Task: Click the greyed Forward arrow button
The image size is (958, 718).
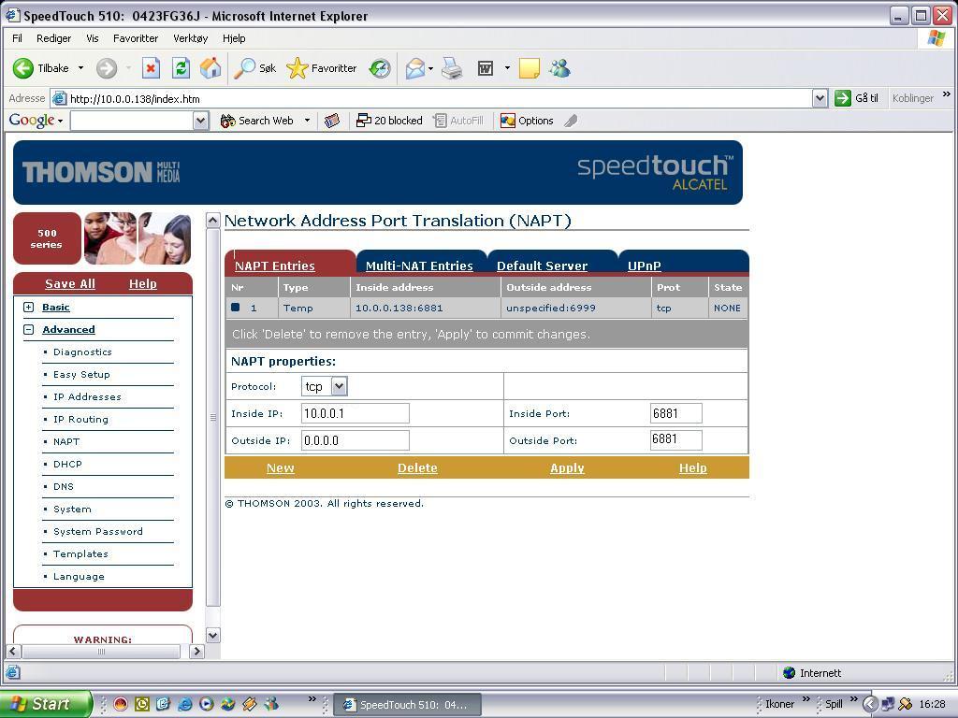Action: coord(107,68)
